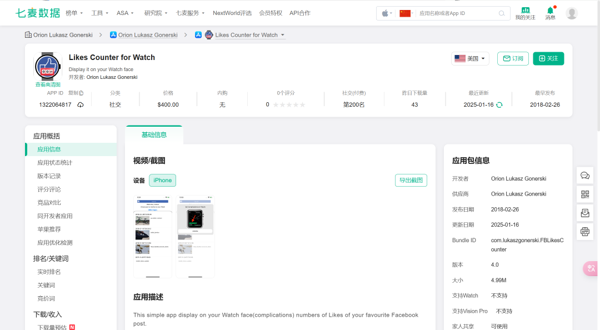This screenshot has height=330, width=600.
Task: Open the chat support floating icon
Action: click(585, 176)
